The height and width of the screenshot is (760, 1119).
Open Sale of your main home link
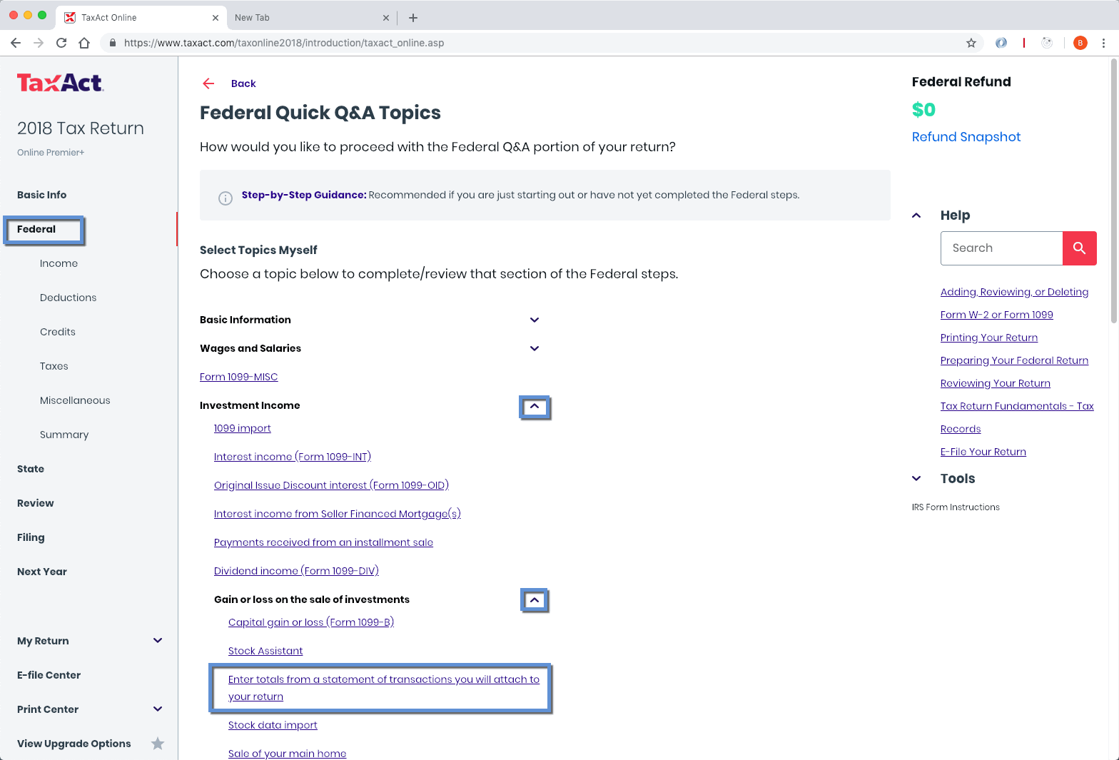(x=287, y=754)
